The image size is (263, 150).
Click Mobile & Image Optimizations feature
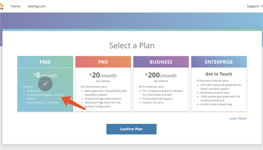coord(103,99)
